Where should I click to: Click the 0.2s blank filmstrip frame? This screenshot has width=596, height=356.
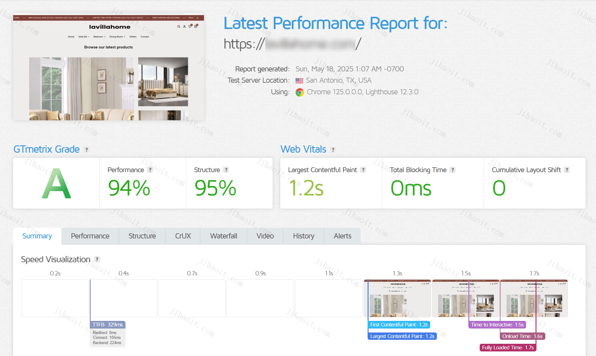(55, 298)
